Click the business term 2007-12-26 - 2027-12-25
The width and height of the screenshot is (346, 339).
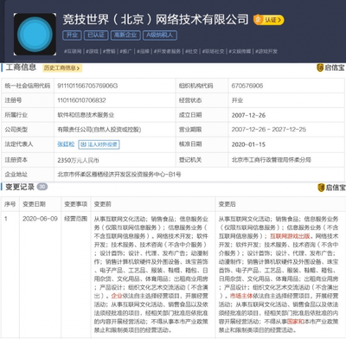coord(269,130)
